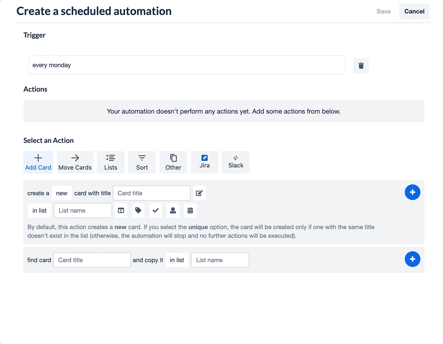443x344 pixels.
Task: Open the due date calendar icon
Action: [x=190, y=210]
